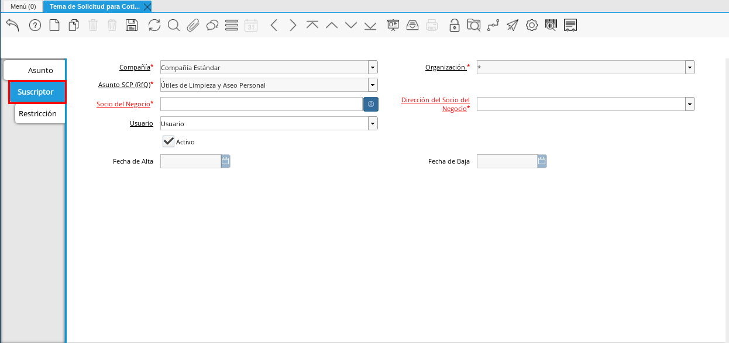Open business partner lookup button
Viewport: 729px width, 343px height.
[371, 104]
